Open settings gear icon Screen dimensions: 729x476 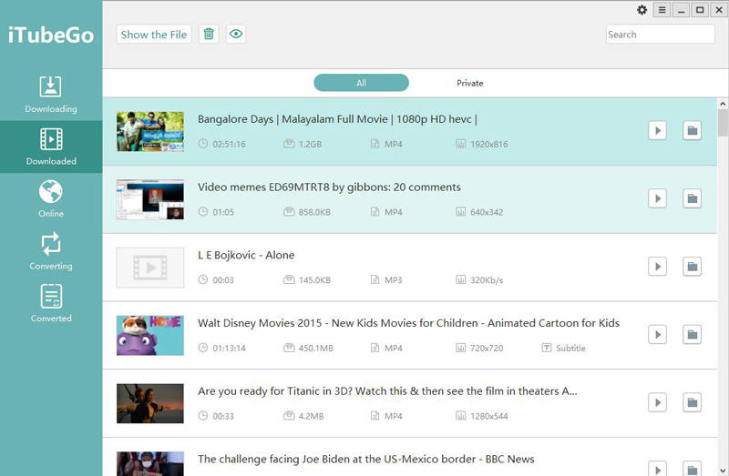[x=642, y=10]
